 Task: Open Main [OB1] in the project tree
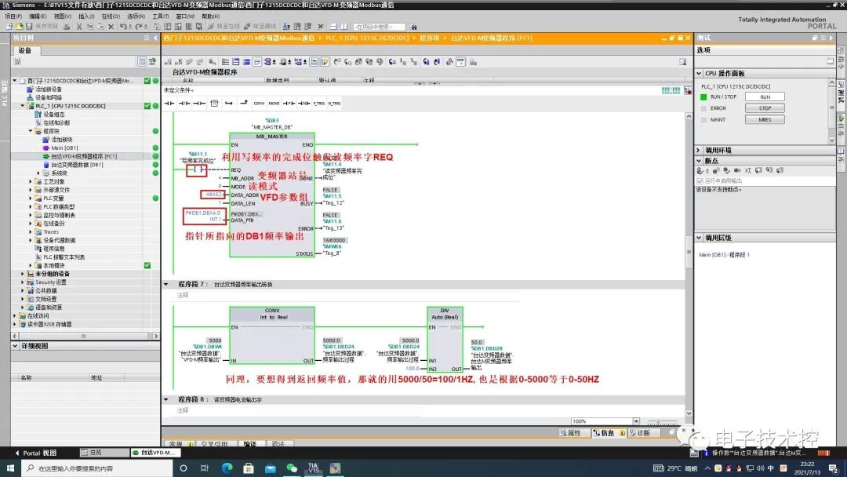pos(64,148)
